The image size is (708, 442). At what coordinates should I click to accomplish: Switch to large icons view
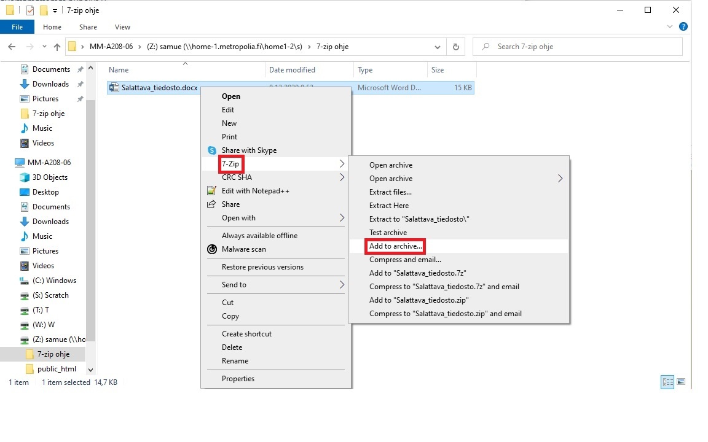point(681,382)
